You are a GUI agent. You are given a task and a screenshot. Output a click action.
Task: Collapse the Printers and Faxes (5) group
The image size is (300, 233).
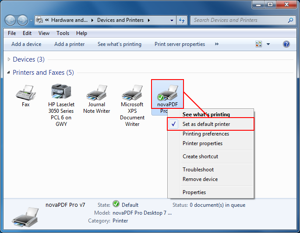(9, 73)
